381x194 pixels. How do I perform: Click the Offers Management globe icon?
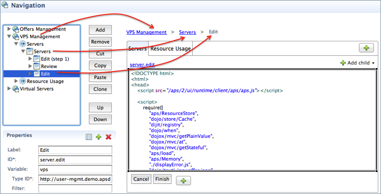(x=16, y=29)
